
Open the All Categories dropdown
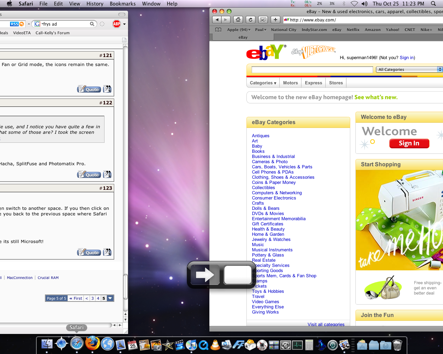pyautogui.click(x=409, y=69)
